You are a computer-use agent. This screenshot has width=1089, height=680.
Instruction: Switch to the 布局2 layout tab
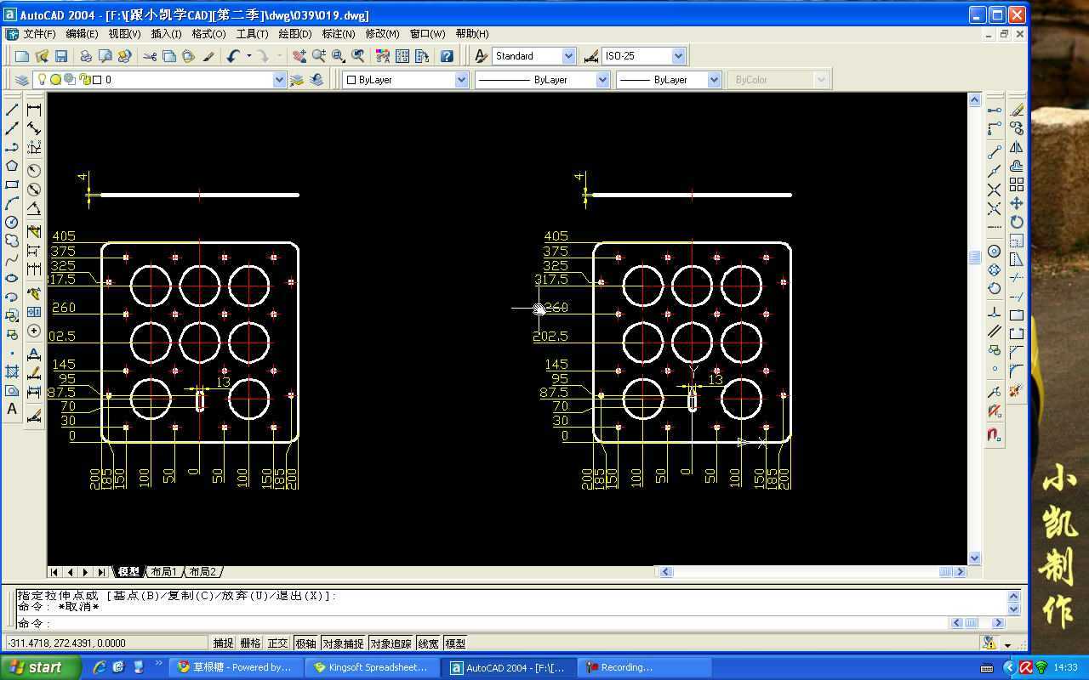tap(202, 572)
